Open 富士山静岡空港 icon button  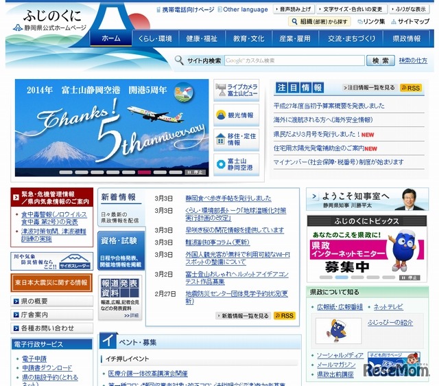[x=236, y=164]
